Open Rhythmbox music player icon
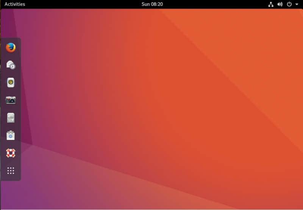Screen dimensions: 303x210 click(x=11, y=83)
